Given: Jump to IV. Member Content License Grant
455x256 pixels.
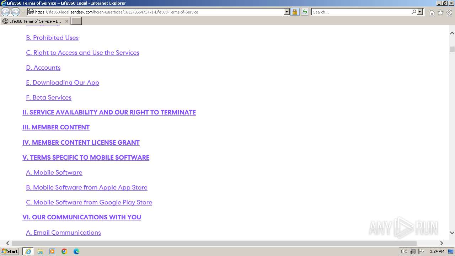Looking at the screenshot, I should pyautogui.click(x=81, y=143).
